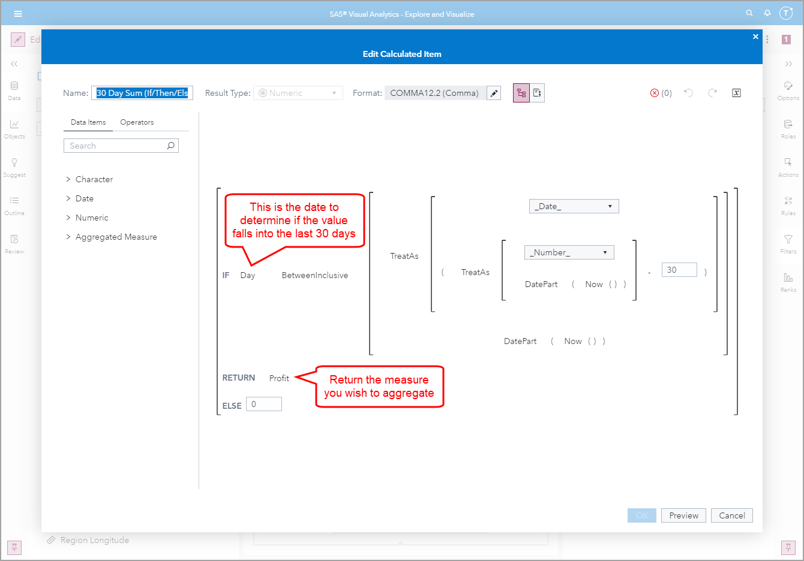Image resolution: width=804 pixels, height=561 pixels.
Task: Toggle the pin icon at bottom left
Action: tap(14, 547)
